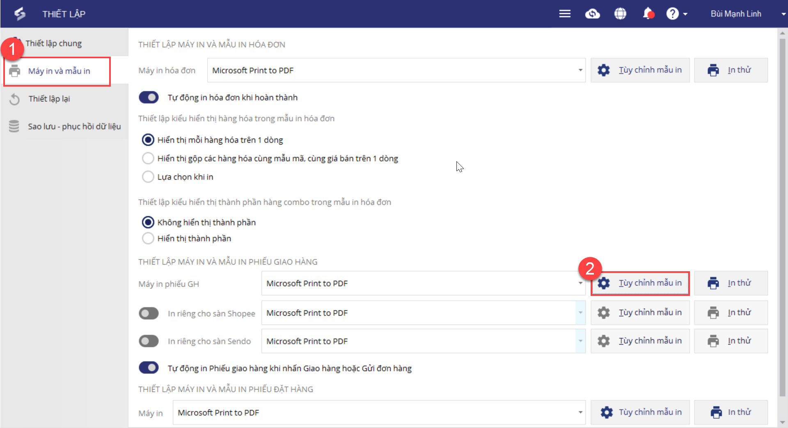Click the help question mark icon
The height and width of the screenshot is (428, 788).
[672, 14]
